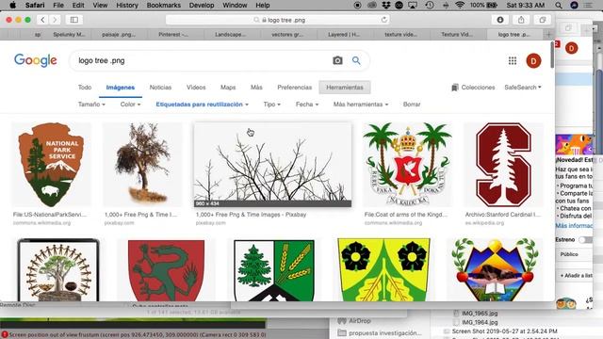603x339 pixels.
Task: Expand the Color filter dropdown
Action: [130, 105]
